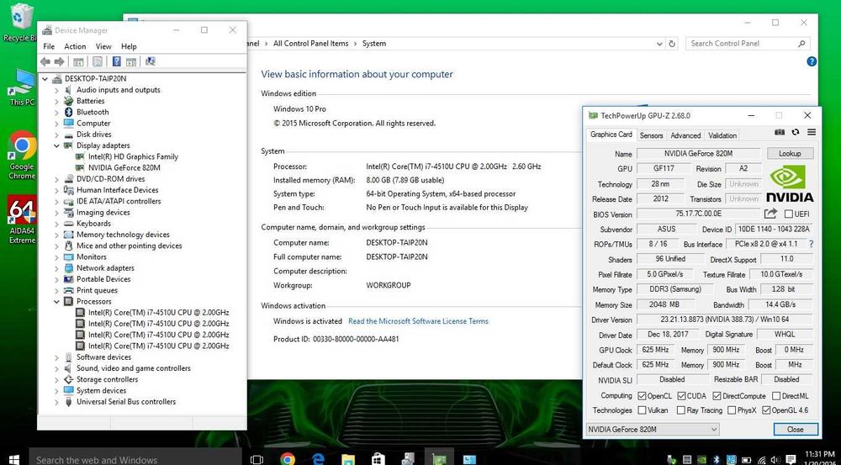Click the Lookup button

790,153
